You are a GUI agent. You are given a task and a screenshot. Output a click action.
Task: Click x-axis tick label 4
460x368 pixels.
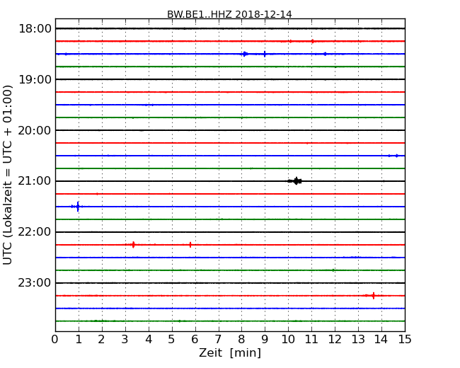(x=149, y=339)
